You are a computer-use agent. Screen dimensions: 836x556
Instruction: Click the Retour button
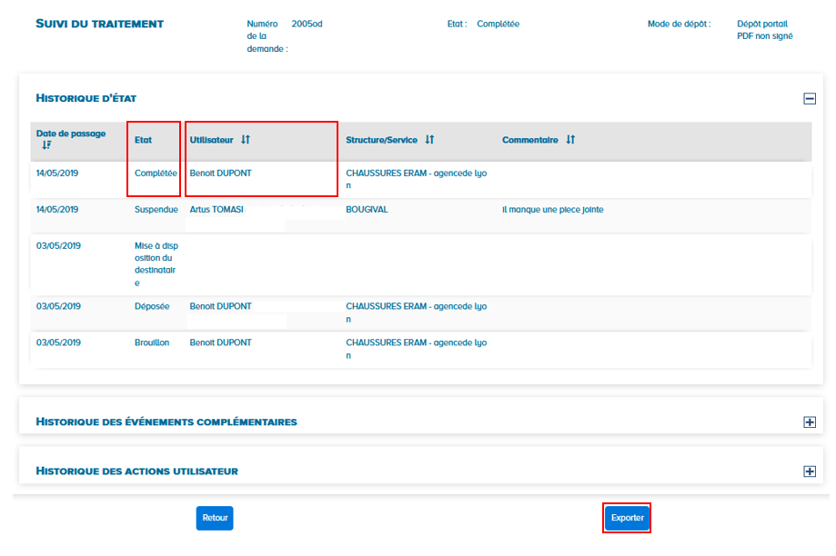click(x=215, y=518)
